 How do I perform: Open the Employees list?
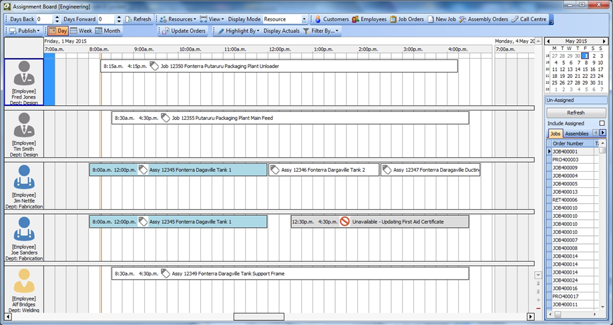[369, 19]
